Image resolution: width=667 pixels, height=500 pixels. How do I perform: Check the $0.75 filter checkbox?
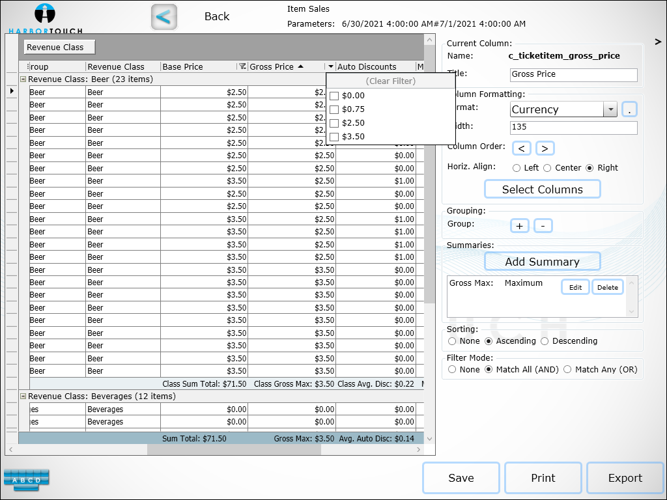[x=334, y=109]
